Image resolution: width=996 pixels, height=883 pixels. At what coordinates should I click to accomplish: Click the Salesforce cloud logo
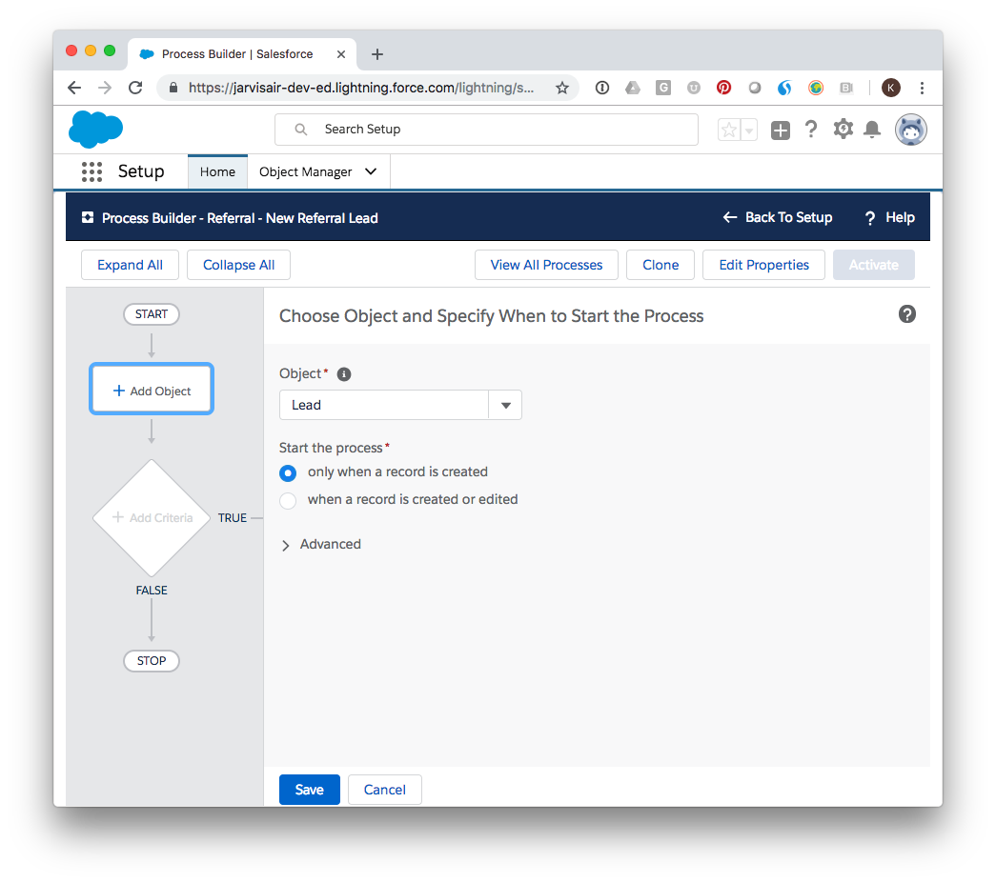(95, 129)
